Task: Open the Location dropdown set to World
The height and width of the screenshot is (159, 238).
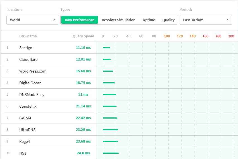Action: (32, 20)
